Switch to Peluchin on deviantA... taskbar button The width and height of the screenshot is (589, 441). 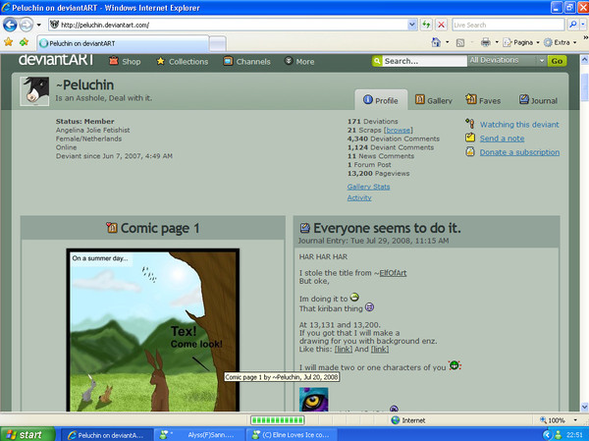point(107,435)
